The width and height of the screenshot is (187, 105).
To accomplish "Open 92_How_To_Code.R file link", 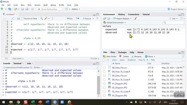I will tap(121, 92).
